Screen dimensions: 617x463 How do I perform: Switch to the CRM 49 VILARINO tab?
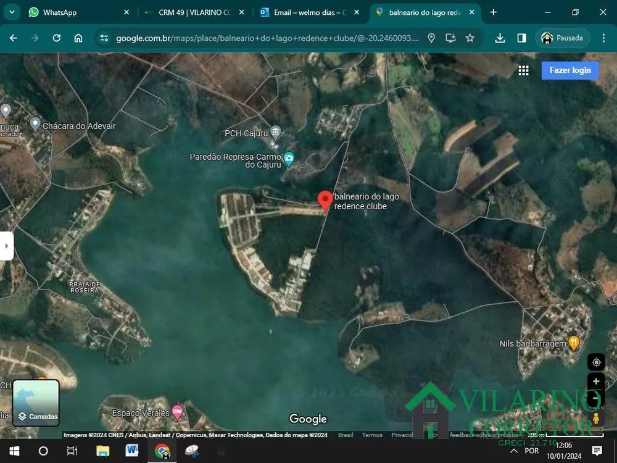click(x=194, y=12)
